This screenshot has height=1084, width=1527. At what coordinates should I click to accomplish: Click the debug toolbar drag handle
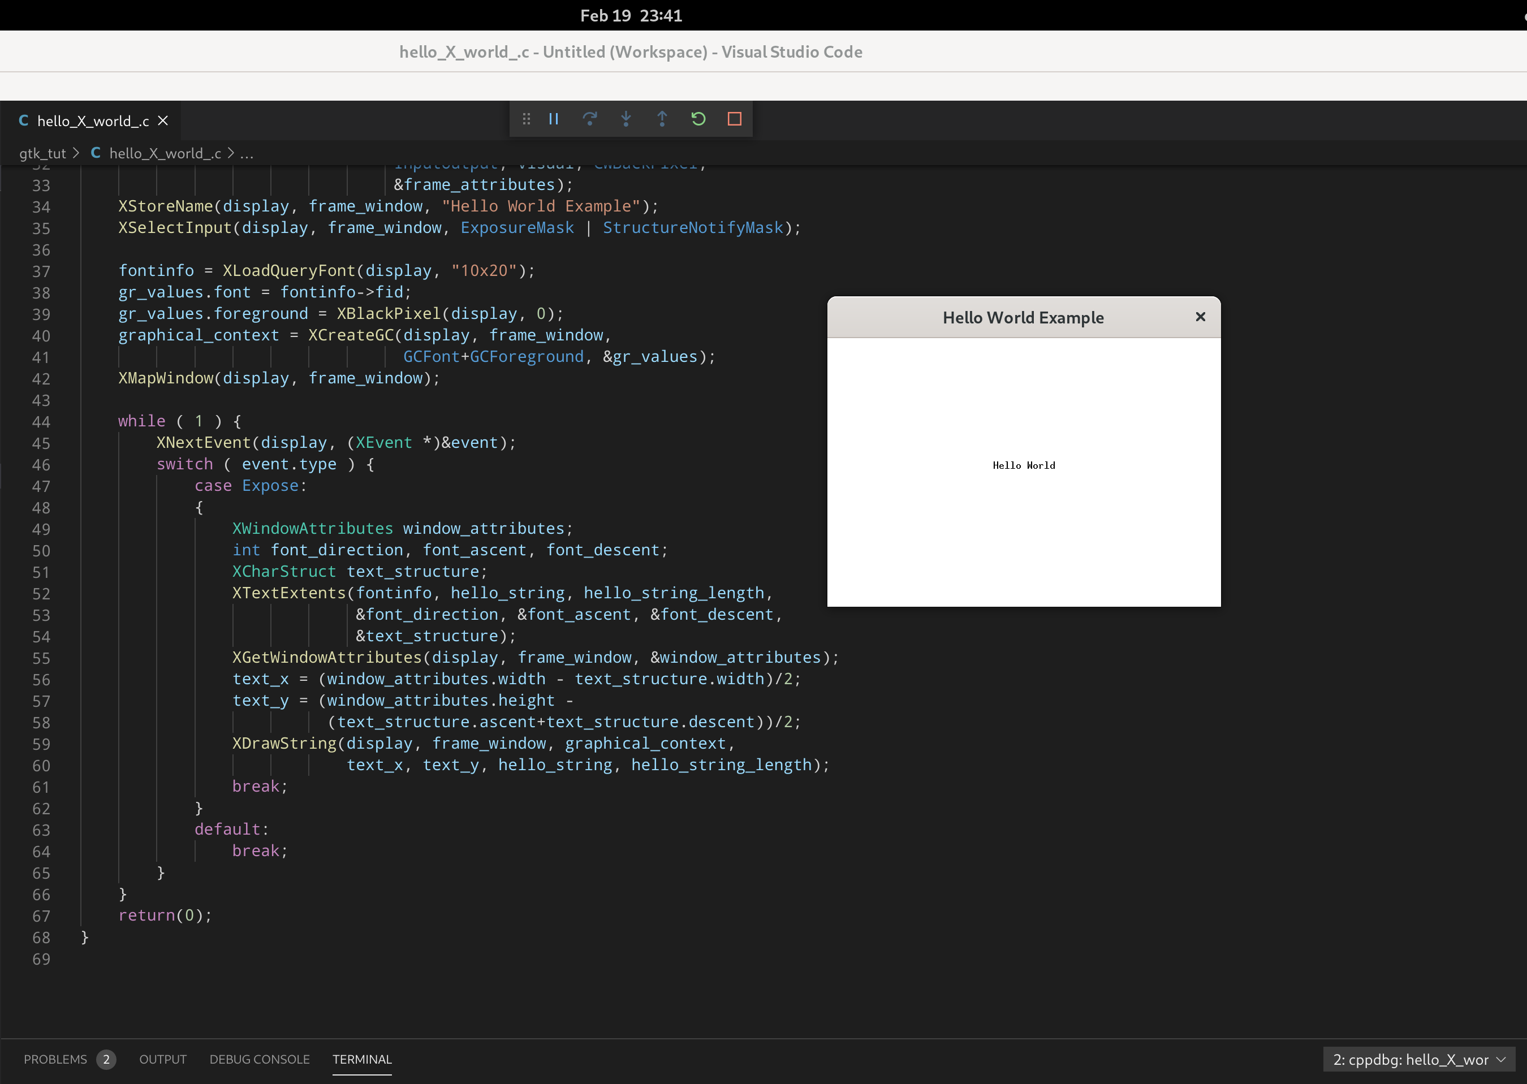click(526, 119)
